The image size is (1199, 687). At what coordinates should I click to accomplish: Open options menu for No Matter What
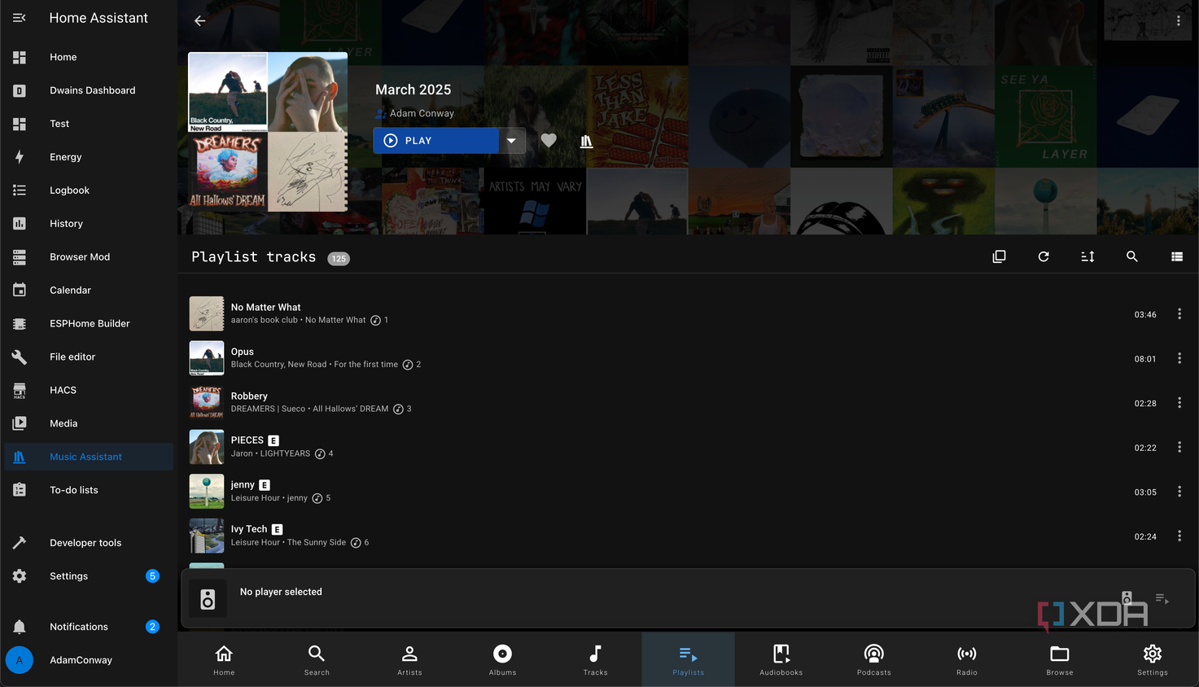coord(1179,314)
